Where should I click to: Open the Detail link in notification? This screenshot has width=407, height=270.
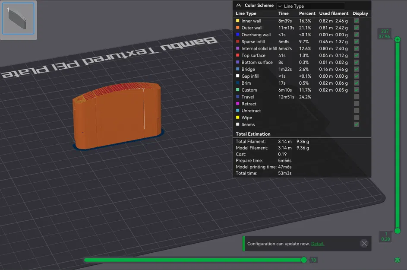click(318, 244)
